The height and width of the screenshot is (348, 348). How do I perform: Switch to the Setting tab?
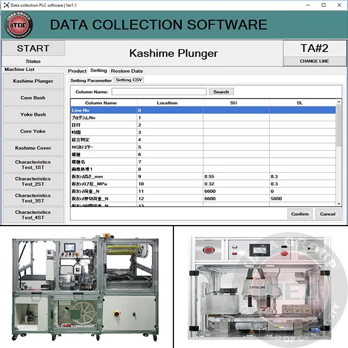(99, 71)
